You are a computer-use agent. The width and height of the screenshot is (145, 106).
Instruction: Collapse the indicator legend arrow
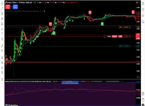click(6, 15)
